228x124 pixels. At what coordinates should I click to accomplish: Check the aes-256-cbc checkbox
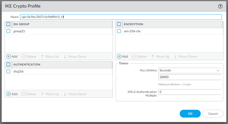(119, 31)
